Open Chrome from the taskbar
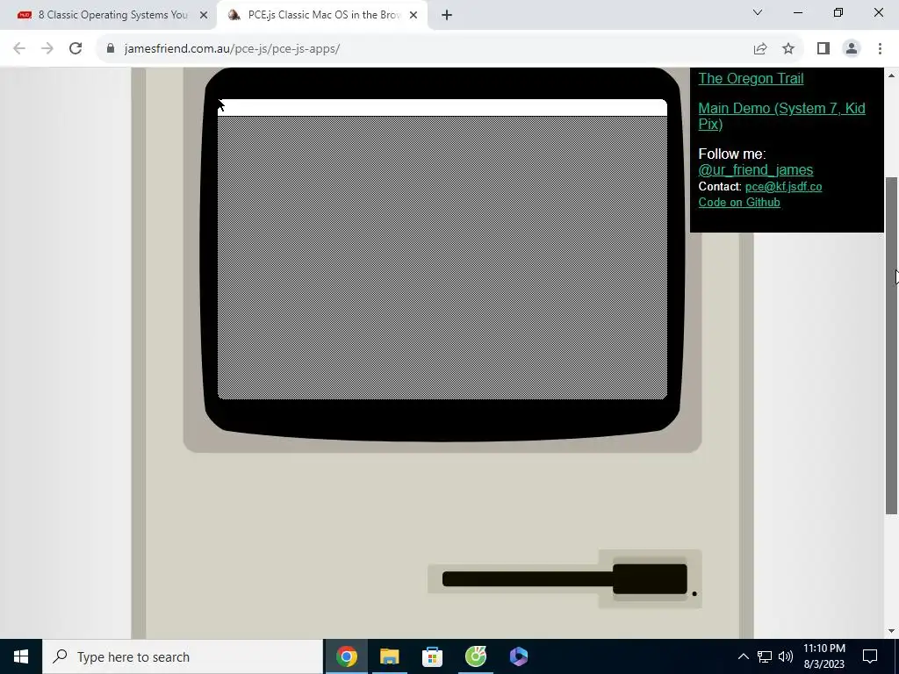This screenshot has height=674, width=899. [x=346, y=656]
